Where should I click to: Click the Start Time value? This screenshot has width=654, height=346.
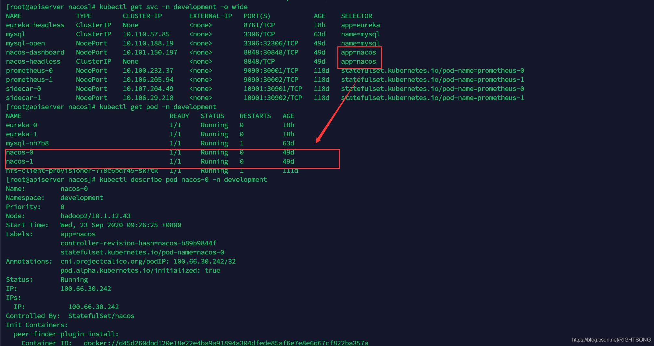(121, 225)
